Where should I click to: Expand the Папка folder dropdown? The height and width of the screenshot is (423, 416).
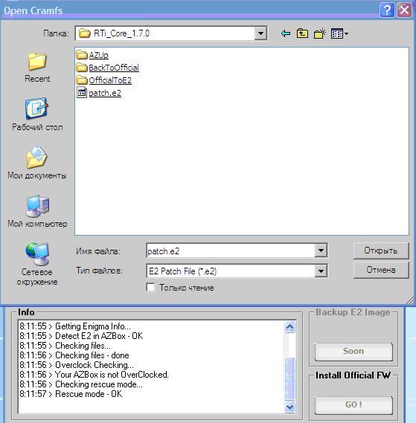tap(260, 33)
